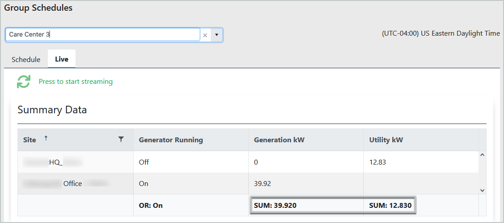Viewport: 504px width, 223px height.
Task: Open the group selection dropdown arrow
Action: [x=217, y=35]
